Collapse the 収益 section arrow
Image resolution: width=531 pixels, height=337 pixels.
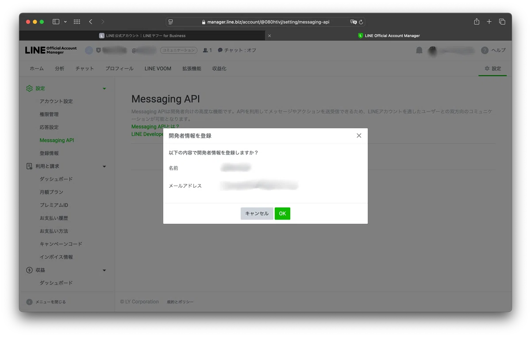104,270
